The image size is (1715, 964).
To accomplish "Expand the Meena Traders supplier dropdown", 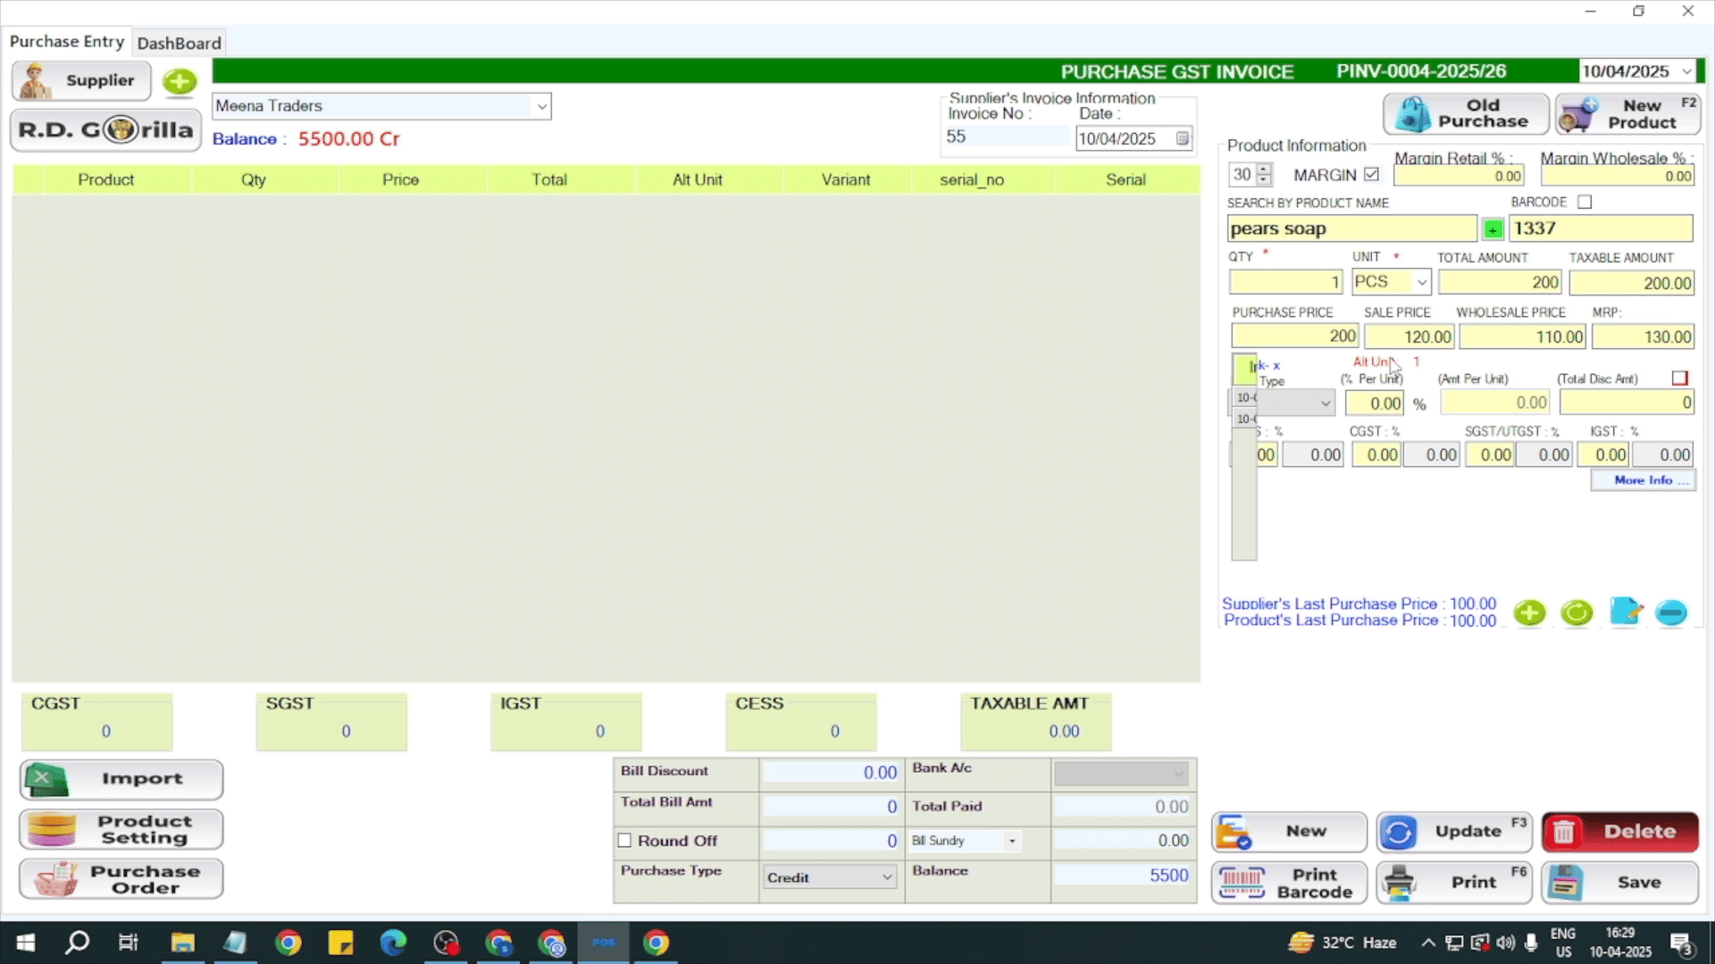I will [x=541, y=106].
